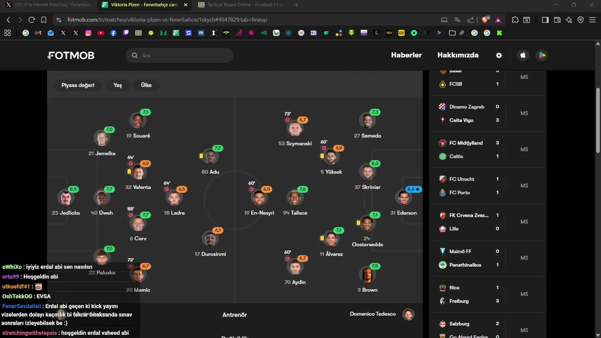Viewport: 601px width, 338px height.
Task: Open the Haberler menu
Action: pyautogui.click(x=406, y=55)
